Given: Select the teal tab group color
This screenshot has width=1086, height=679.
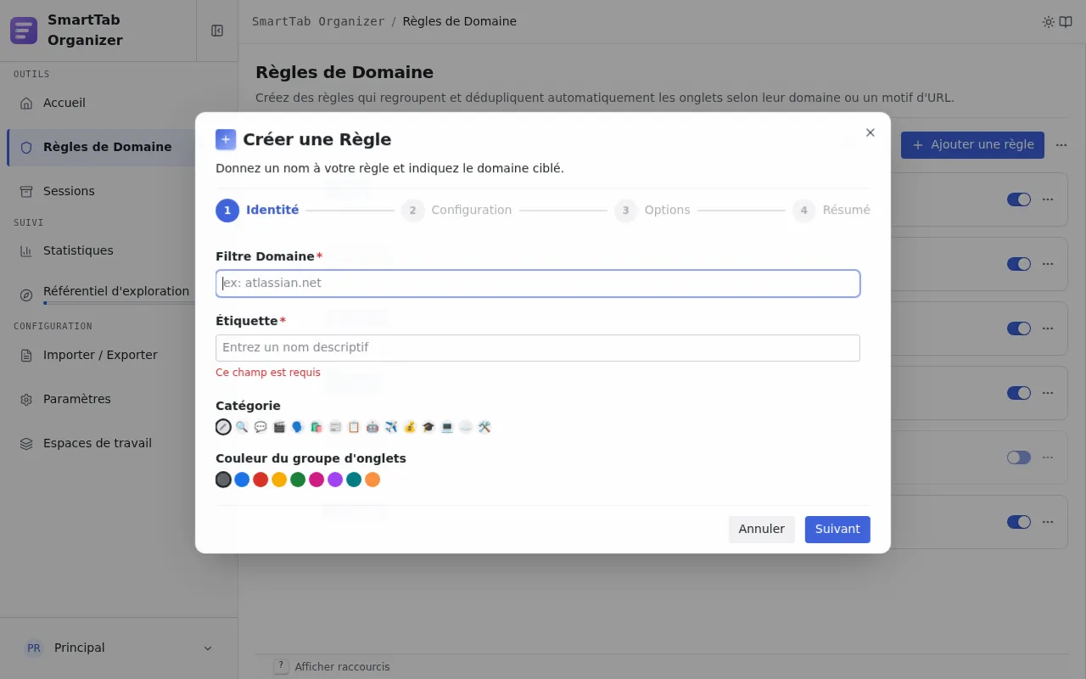Looking at the screenshot, I should point(354,480).
